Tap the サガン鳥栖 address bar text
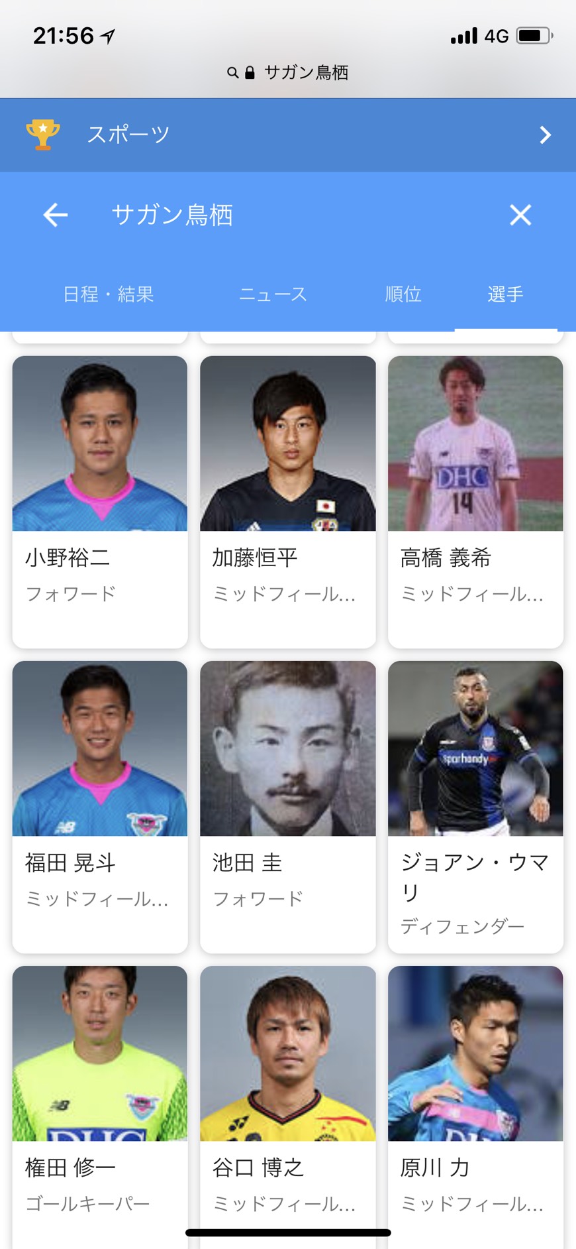Image resolution: width=576 pixels, height=1249 pixels. click(x=306, y=72)
